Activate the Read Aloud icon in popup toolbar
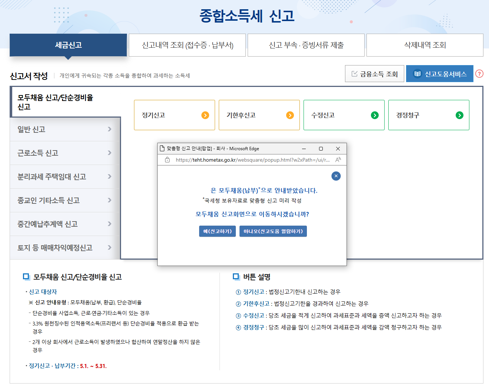Image resolution: width=489 pixels, height=388 pixels. pyautogui.click(x=338, y=159)
